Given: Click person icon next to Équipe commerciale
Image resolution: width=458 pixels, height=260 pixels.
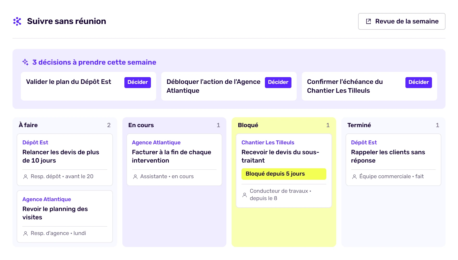Looking at the screenshot, I should [x=354, y=177].
